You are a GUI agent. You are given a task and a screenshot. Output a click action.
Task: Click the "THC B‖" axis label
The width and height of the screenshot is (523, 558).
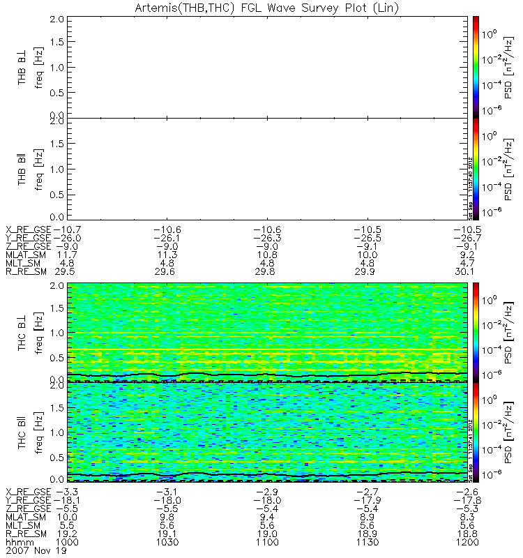(22, 432)
